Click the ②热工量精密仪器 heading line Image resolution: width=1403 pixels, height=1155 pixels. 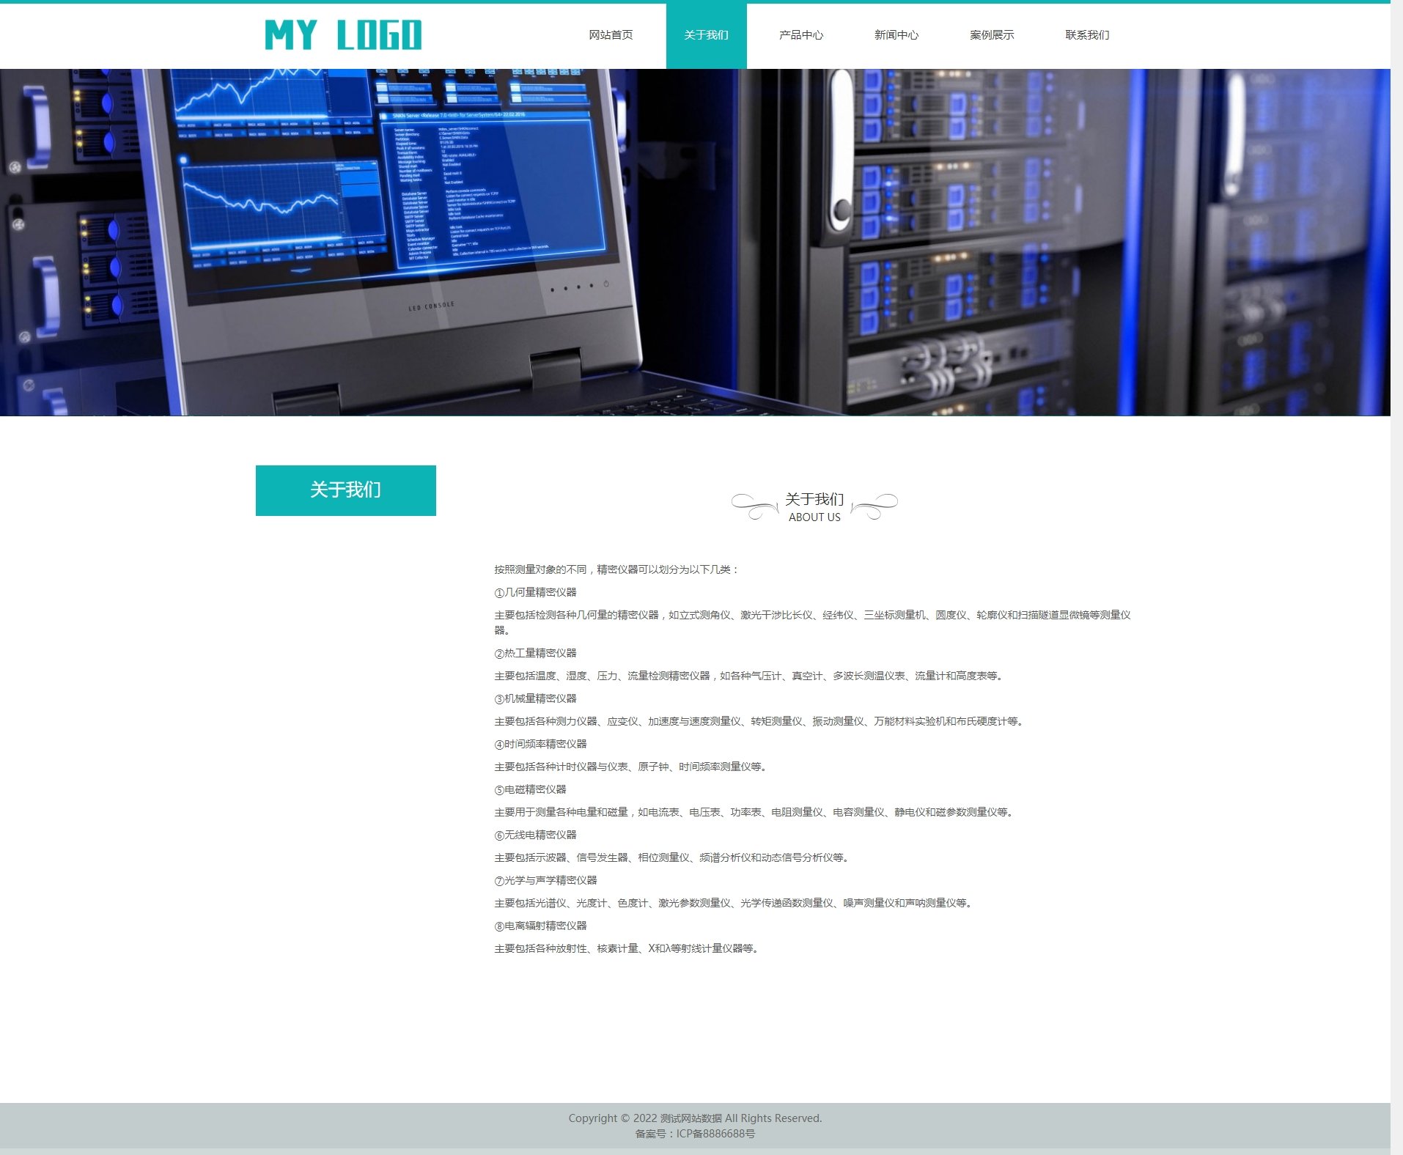536,653
